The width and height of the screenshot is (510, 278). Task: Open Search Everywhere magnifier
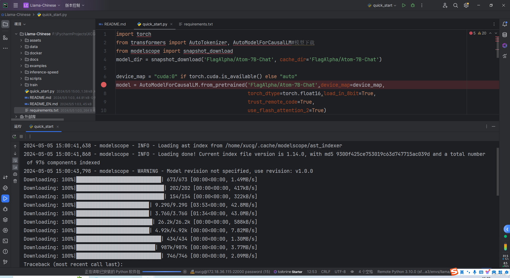[456, 5]
